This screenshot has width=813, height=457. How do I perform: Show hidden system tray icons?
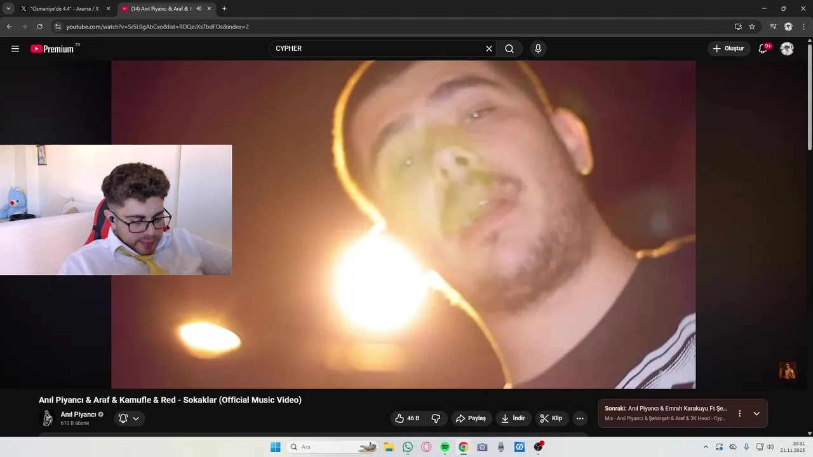click(x=705, y=447)
